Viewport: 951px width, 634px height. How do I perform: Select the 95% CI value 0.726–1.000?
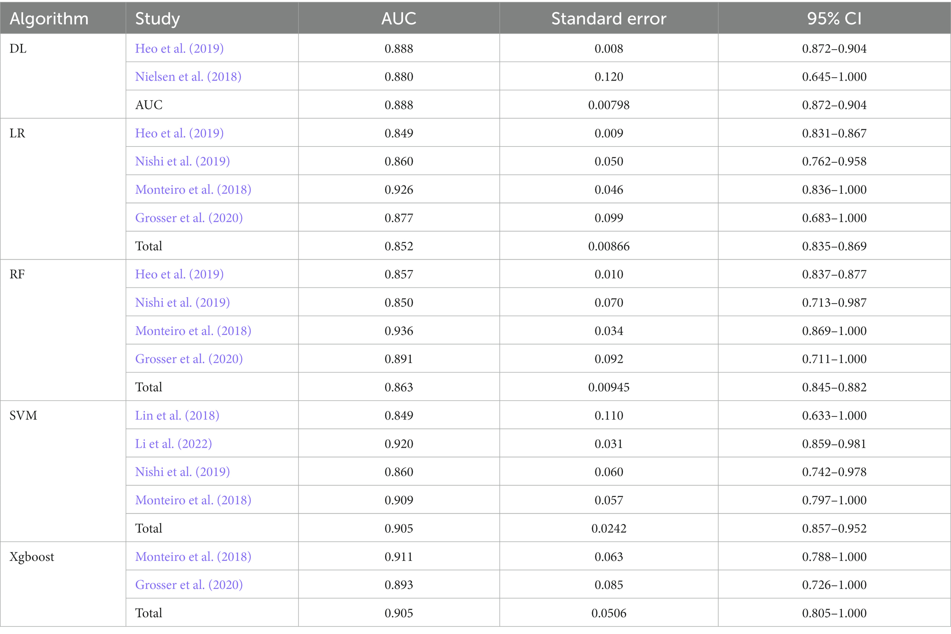pos(834,585)
